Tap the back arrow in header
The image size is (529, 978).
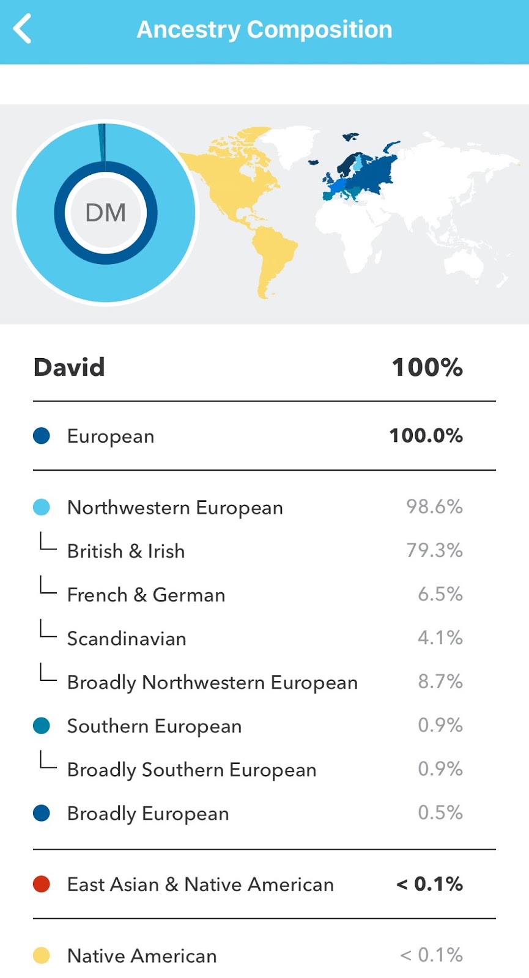click(x=23, y=29)
